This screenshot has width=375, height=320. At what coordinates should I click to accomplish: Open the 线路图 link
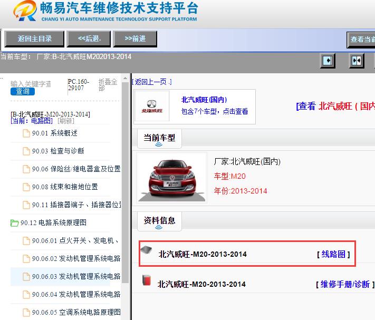[x=333, y=254]
